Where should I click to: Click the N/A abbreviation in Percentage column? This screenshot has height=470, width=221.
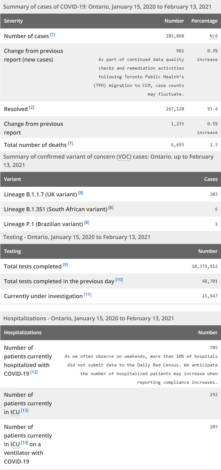[x=214, y=36]
